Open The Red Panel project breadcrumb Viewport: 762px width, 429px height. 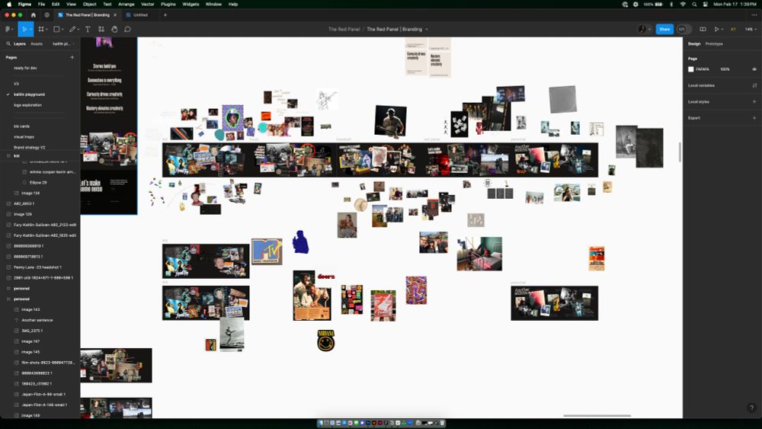click(x=344, y=29)
